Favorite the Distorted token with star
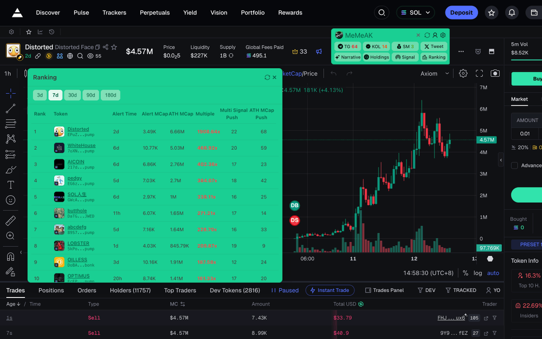 (x=114, y=47)
